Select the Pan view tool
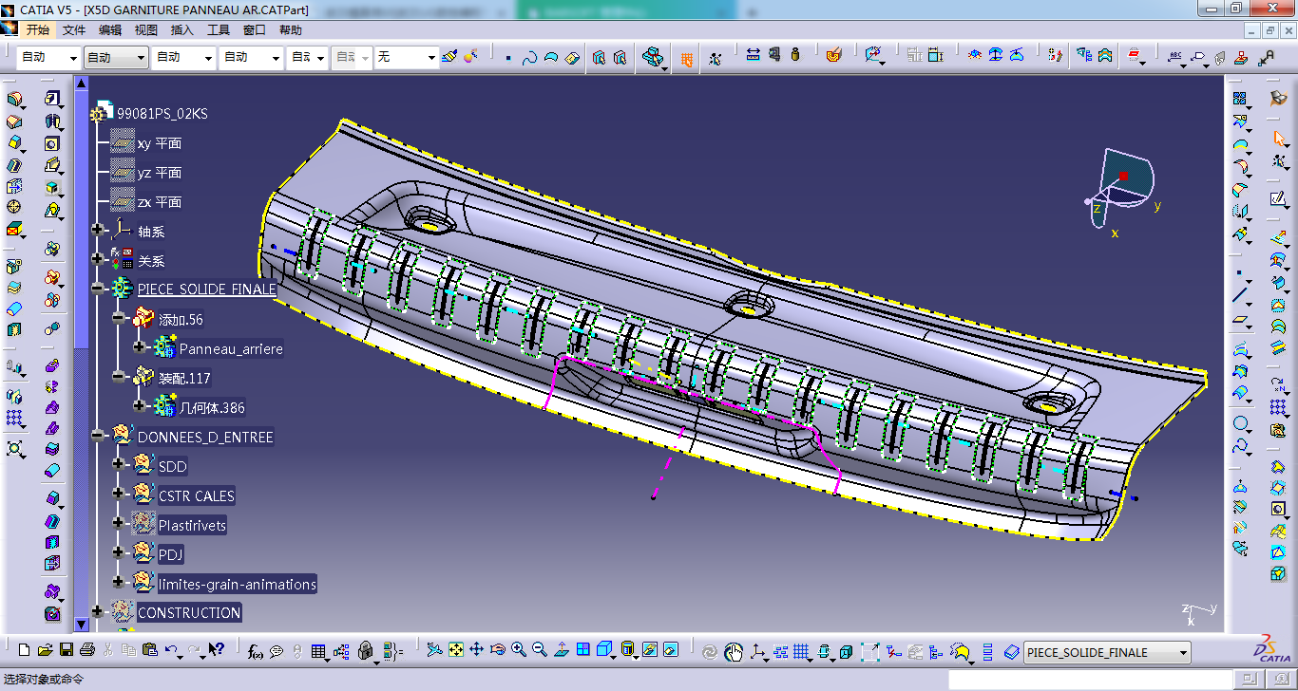Screen dimensions: 1298x691 click(476, 650)
